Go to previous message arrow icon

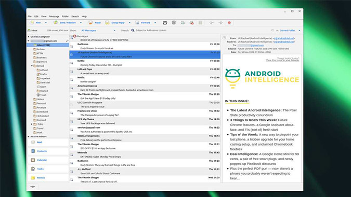point(211,22)
